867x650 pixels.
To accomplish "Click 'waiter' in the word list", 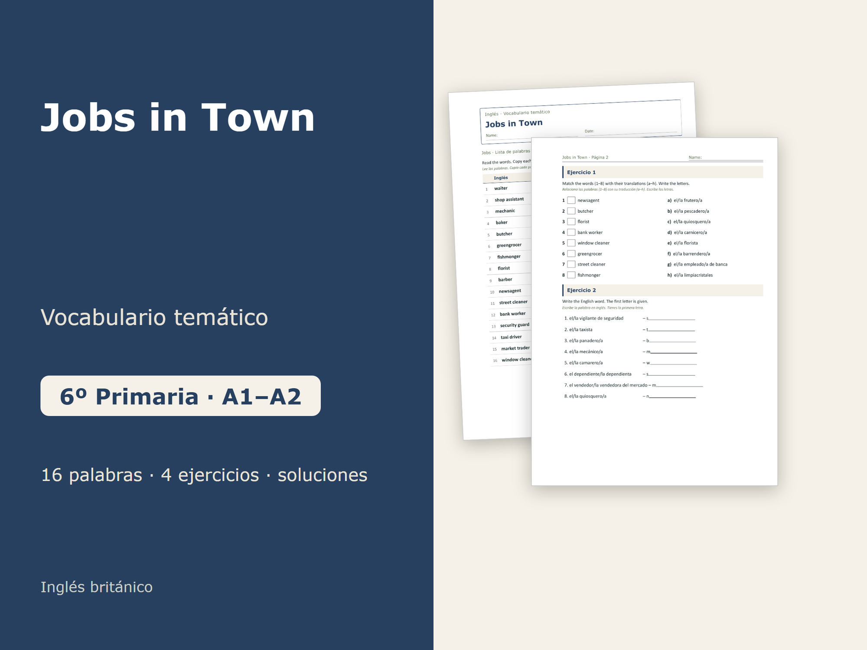I will click(x=501, y=188).
